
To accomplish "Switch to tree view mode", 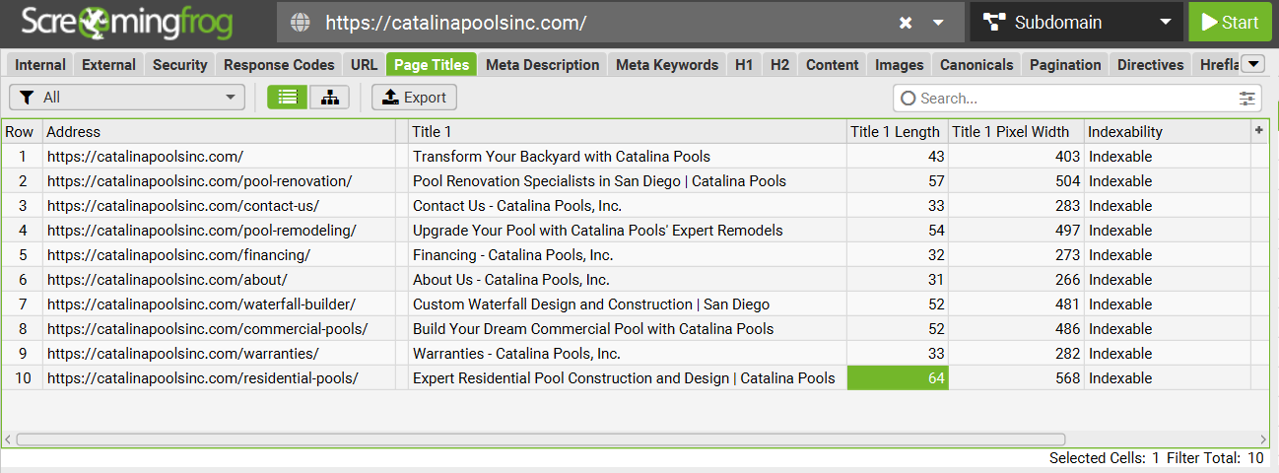I will click(329, 98).
